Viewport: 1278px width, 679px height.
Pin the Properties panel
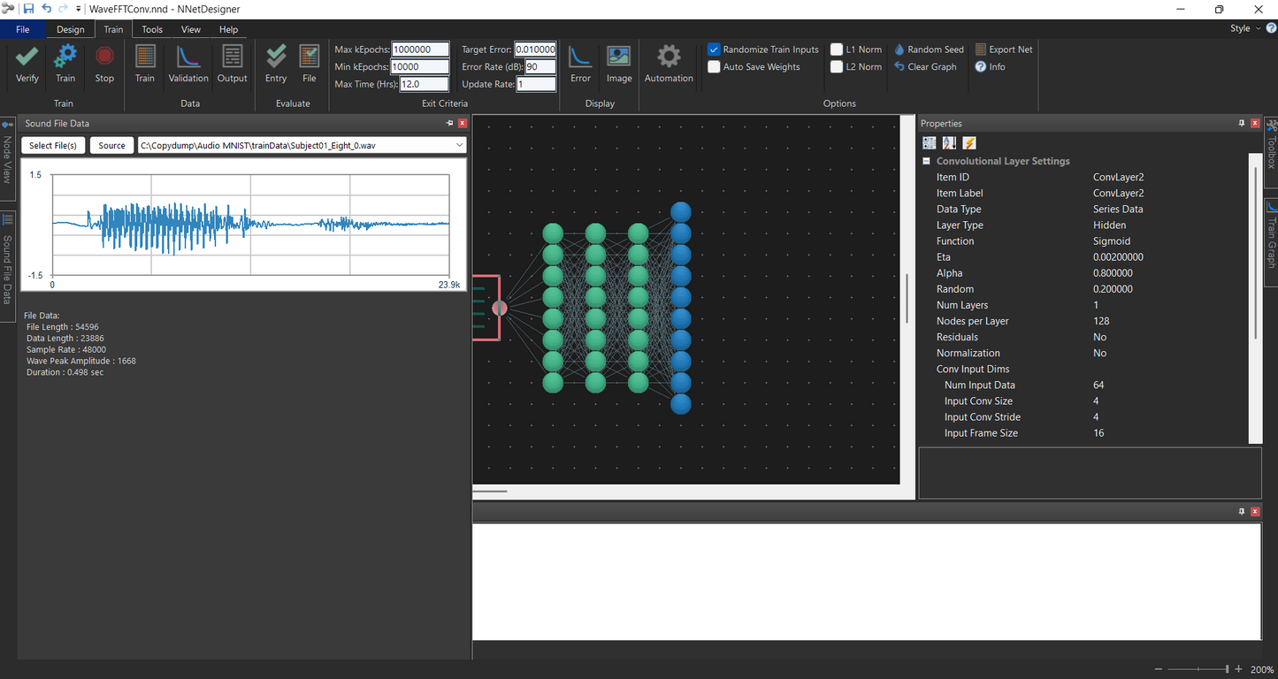pyautogui.click(x=1242, y=123)
